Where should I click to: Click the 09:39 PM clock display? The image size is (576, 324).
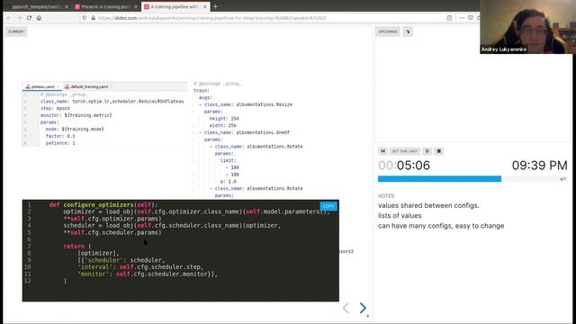click(x=540, y=166)
